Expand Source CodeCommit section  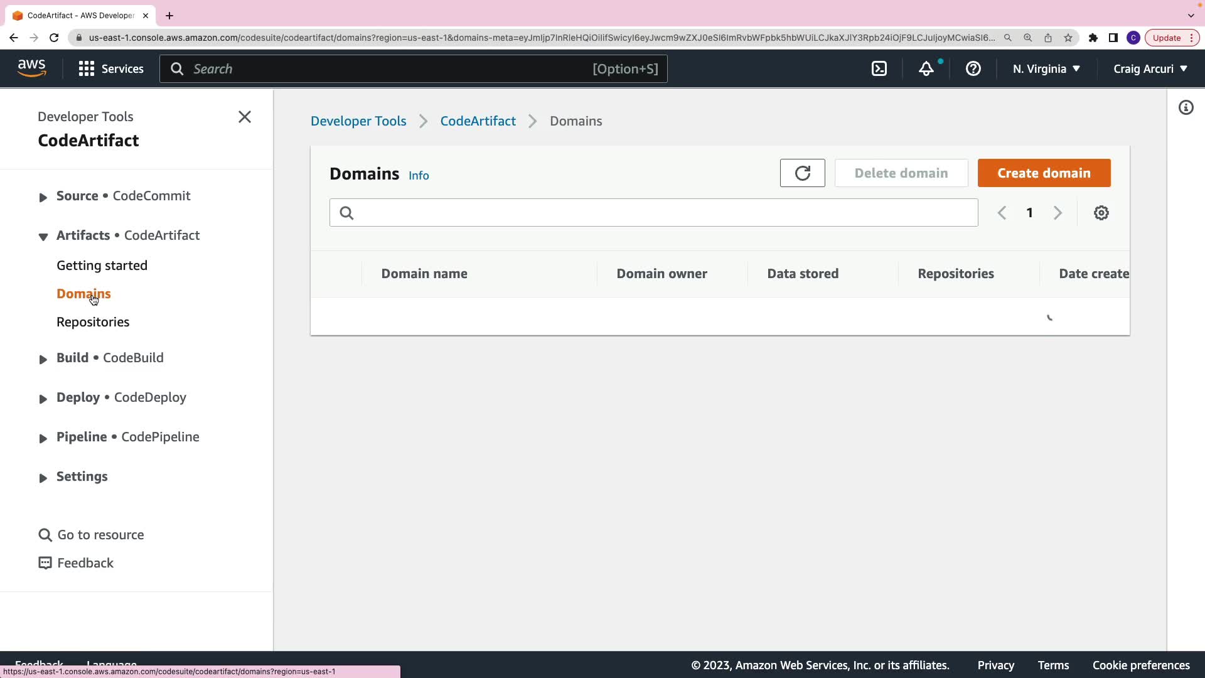click(x=43, y=197)
